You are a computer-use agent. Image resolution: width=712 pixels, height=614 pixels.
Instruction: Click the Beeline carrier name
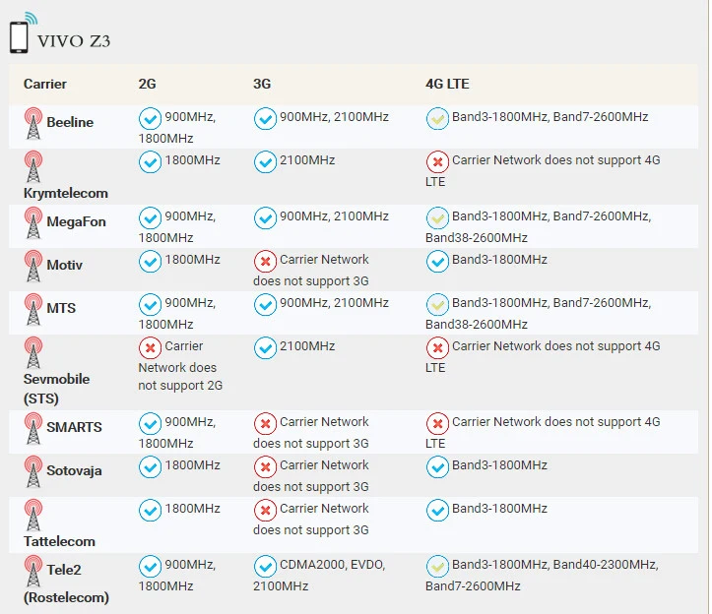coord(70,122)
